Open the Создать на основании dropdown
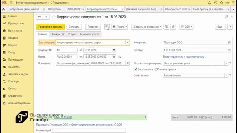 click(147, 27)
